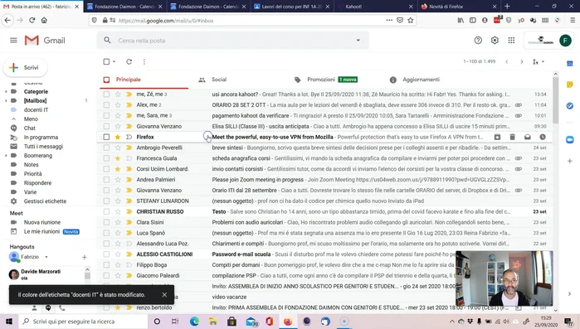580x329 pixels.
Task: Open account avatar F
Action: coord(565,41)
